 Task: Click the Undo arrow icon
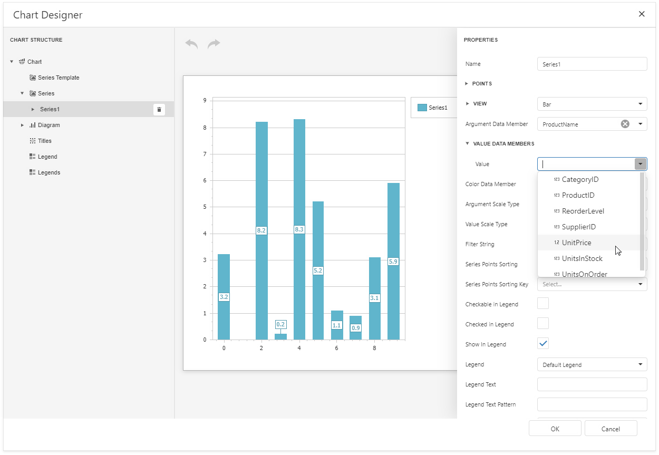coord(191,44)
